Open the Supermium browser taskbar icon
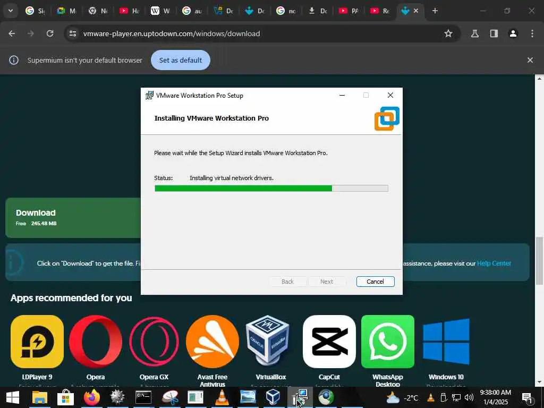The width and height of the screenshot is (544, 408). 326,397
